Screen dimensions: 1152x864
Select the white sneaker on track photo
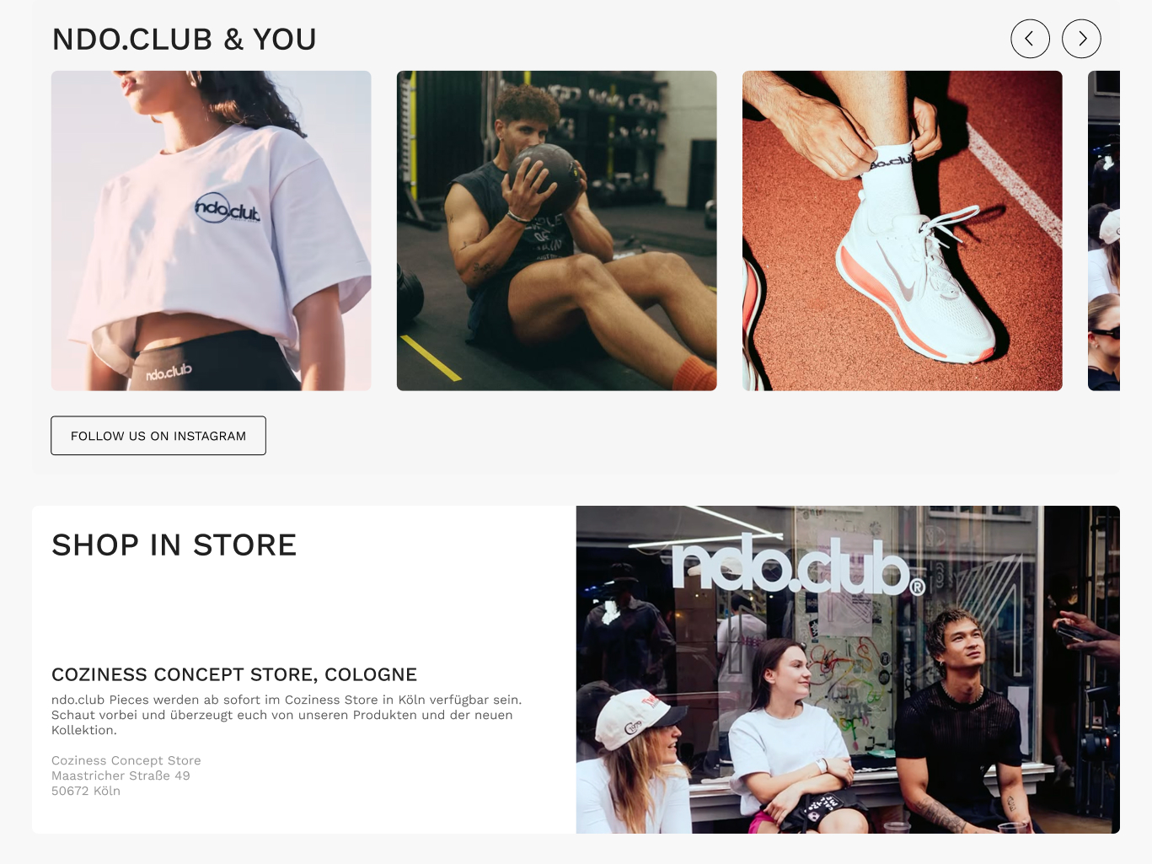tap(903, 230)
